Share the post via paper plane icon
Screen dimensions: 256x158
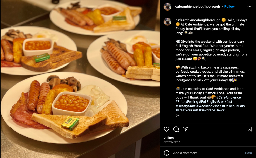[186, 129]
